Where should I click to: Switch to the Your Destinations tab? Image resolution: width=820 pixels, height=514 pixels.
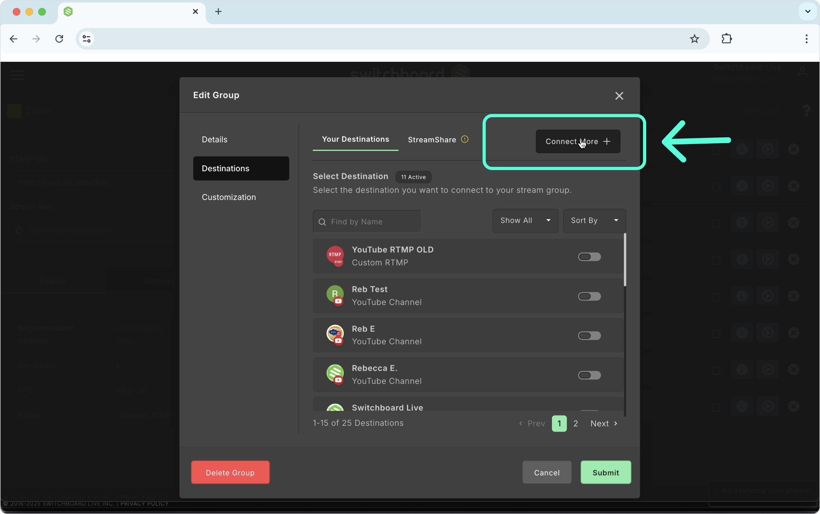355,139
